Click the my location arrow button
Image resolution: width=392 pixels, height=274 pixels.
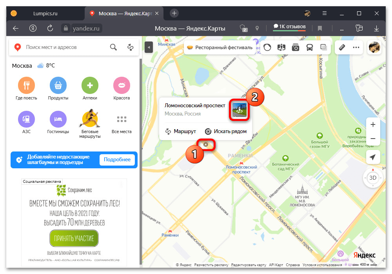coord(373,157)
